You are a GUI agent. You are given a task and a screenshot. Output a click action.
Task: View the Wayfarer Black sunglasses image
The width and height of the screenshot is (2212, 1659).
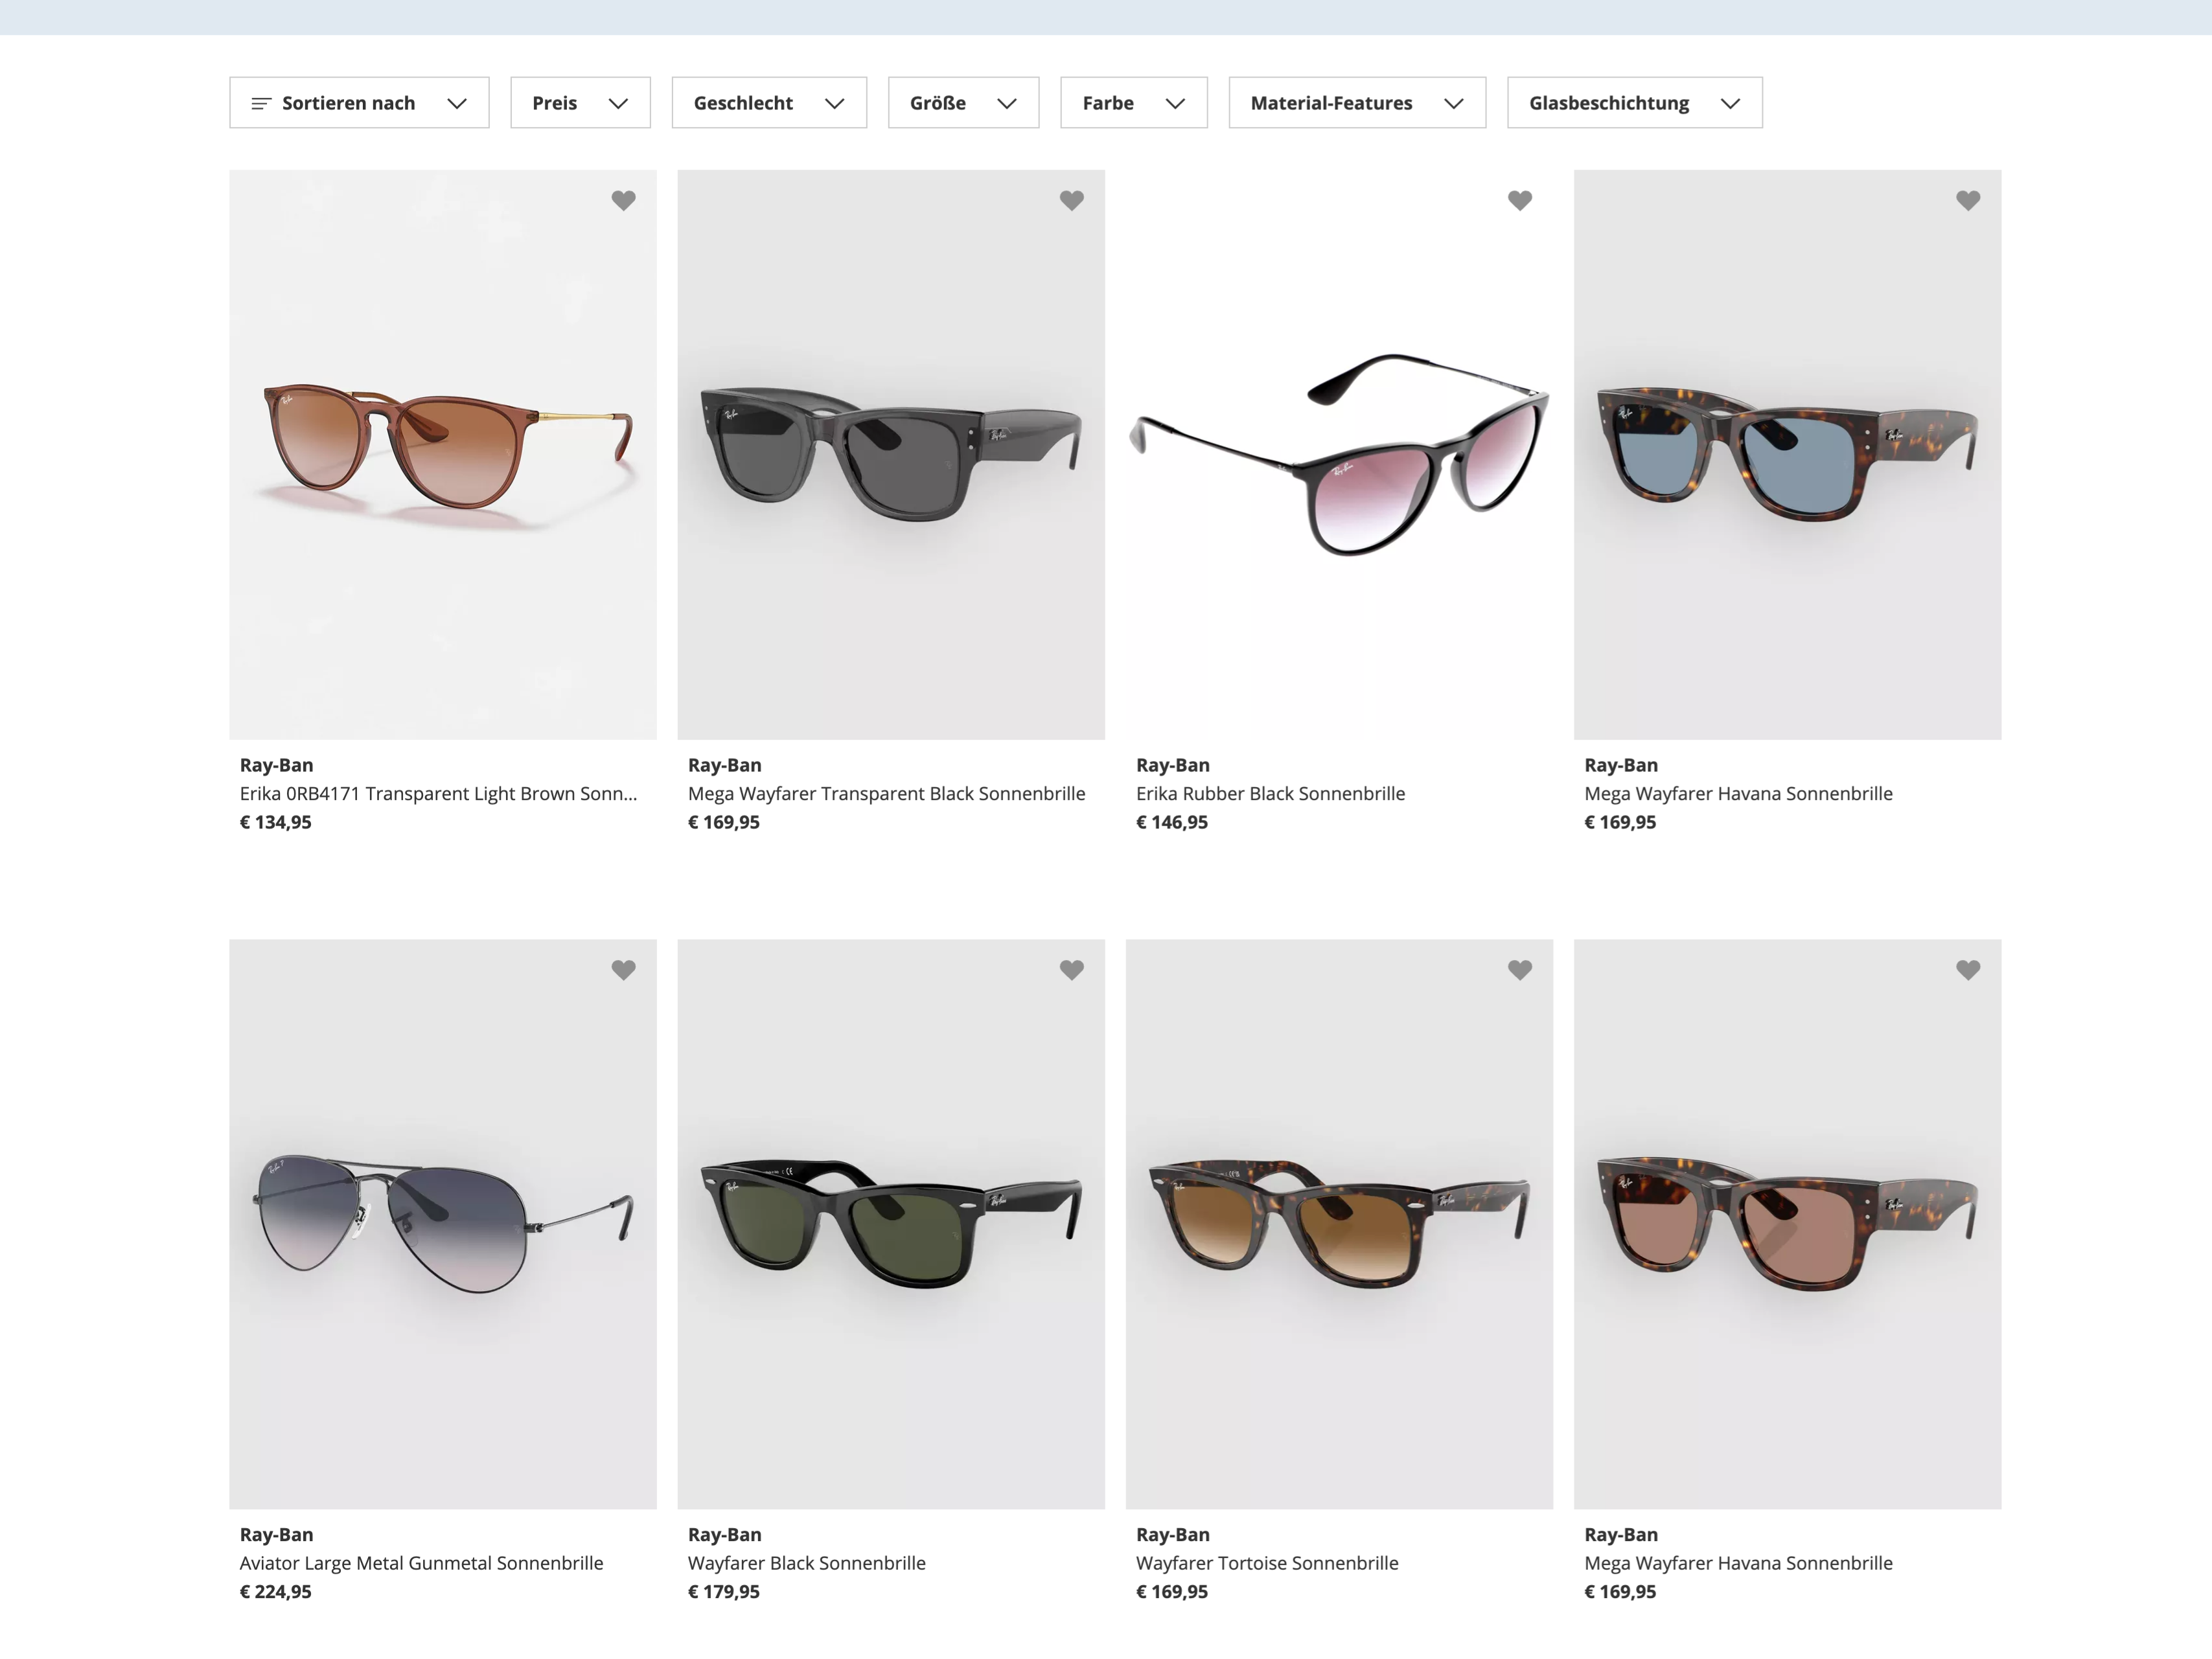pyautogui.click(x=891, y=1224)
